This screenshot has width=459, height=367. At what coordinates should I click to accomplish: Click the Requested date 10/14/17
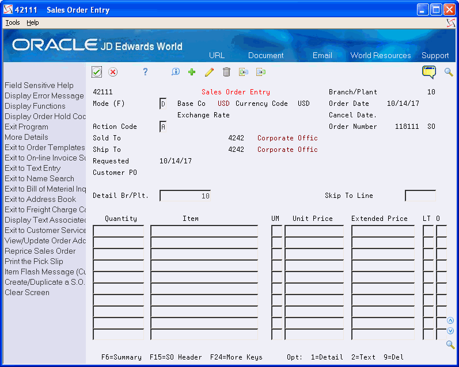[x=176, y=161]
